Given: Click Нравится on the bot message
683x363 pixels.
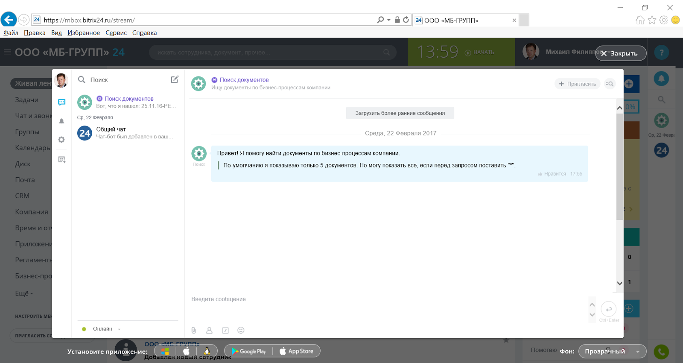Looking at the screenshot, I should [552, 174].
